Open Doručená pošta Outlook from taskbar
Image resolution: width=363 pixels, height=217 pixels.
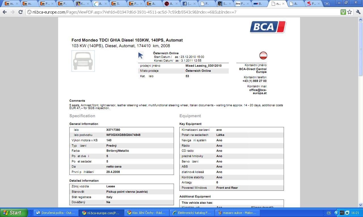click(x=55, y=213)
